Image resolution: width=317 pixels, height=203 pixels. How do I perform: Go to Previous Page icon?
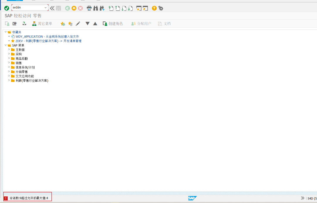click(117, 8)
